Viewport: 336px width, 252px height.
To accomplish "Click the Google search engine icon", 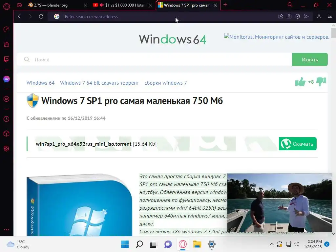I will pyautogui.click(x=56, y=16).
